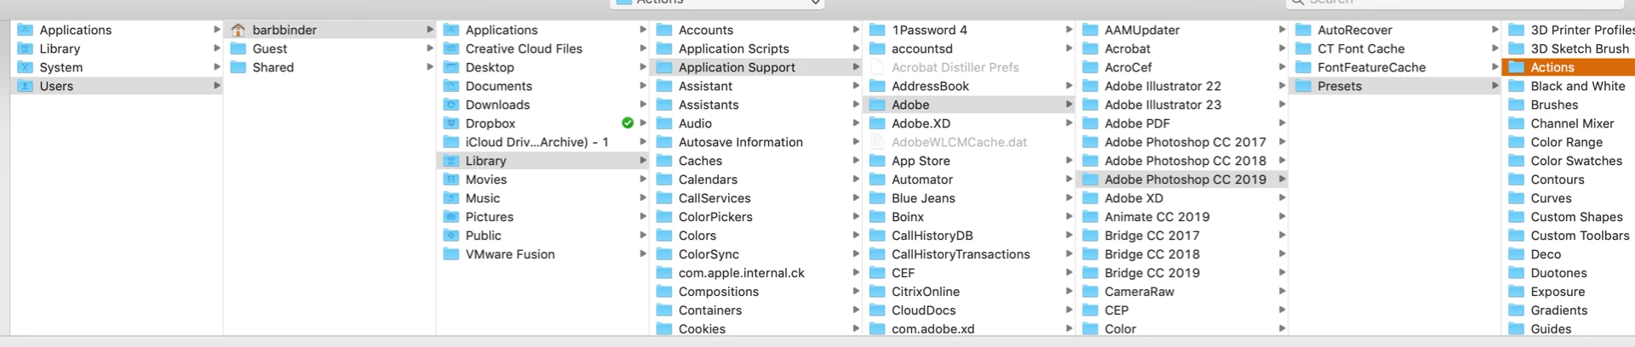Select iCloud Drive Archive folder
The width and height of the screenshot is (1635, 347).
click(x=542, y=142)
